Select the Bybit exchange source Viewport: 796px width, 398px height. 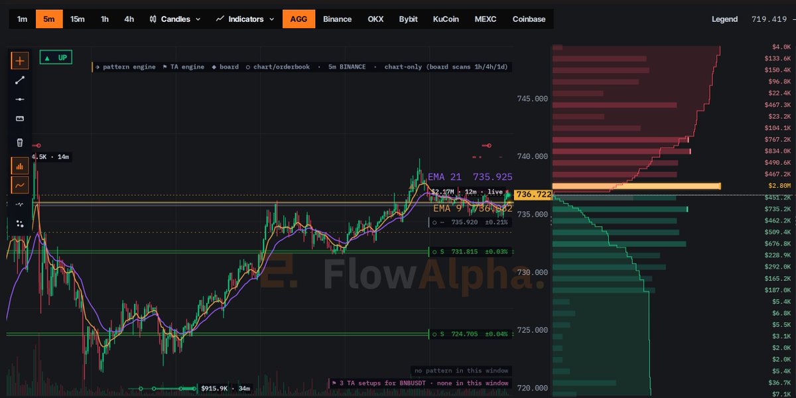click(409, 19)
